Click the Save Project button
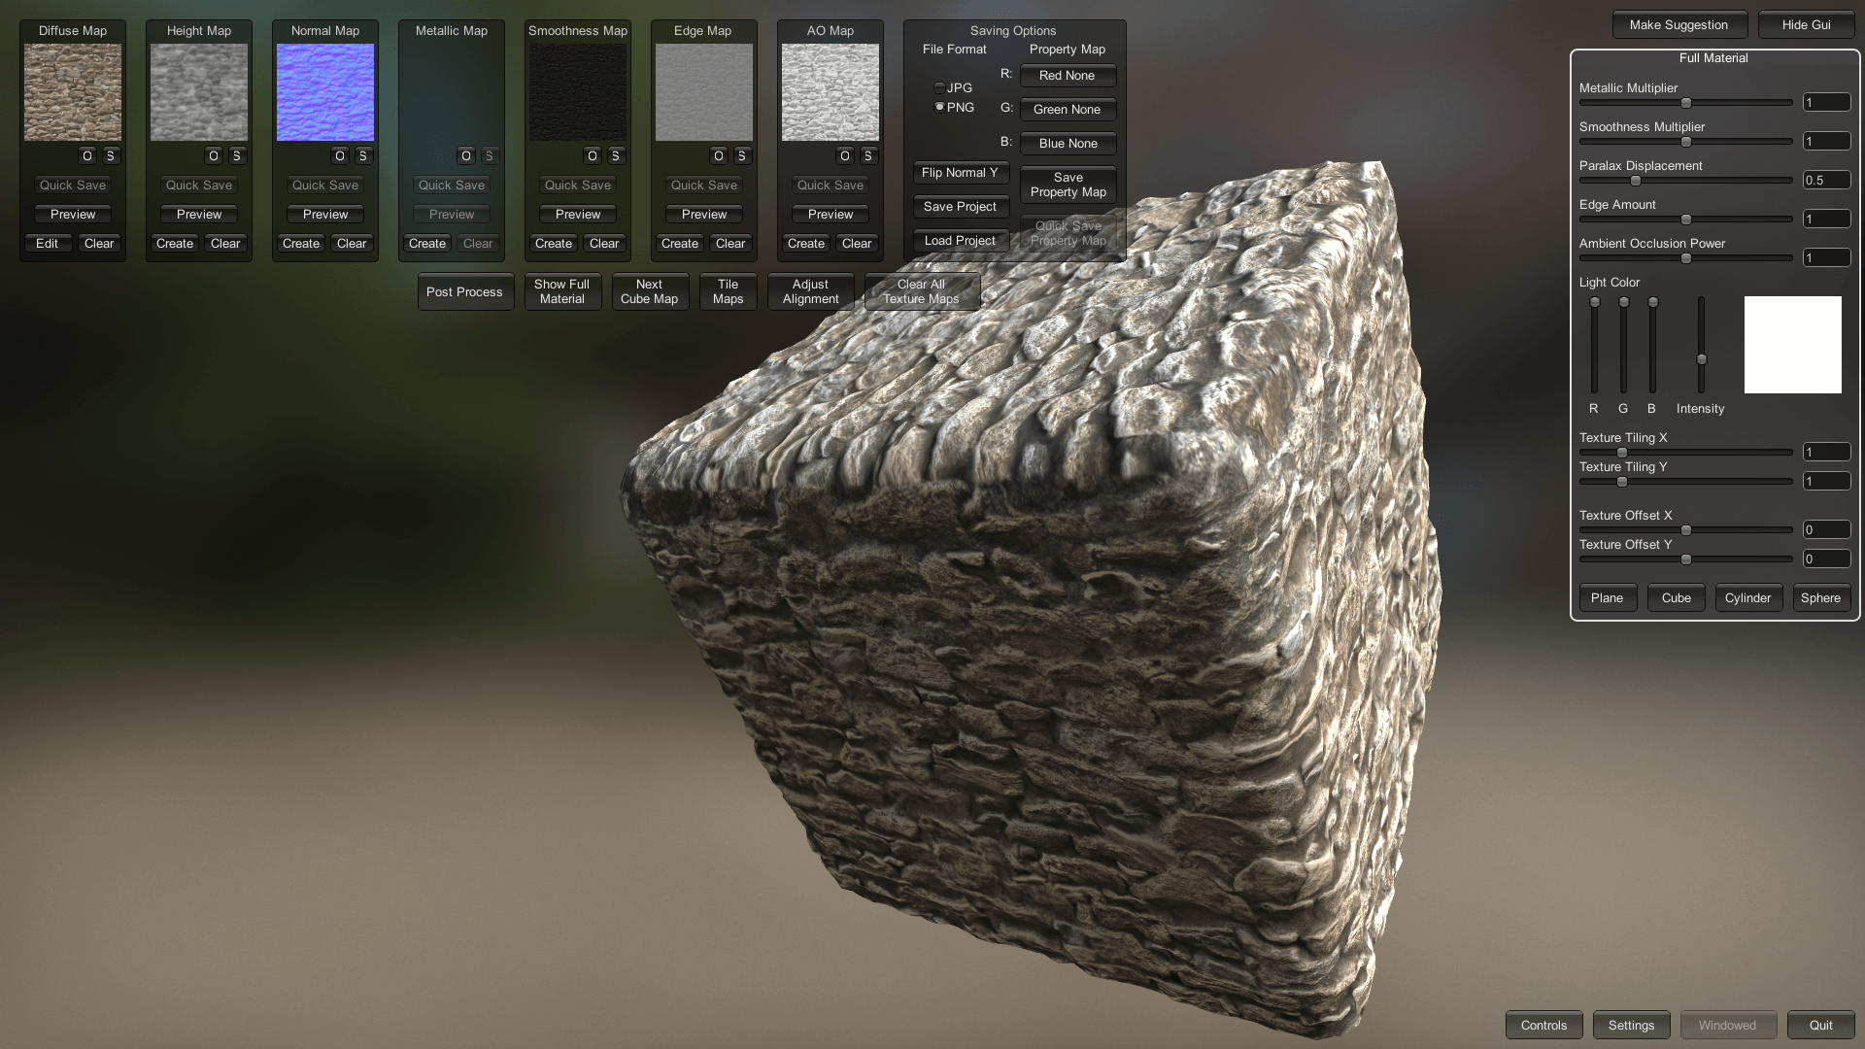This screenshot has height=1049, width=1865. [x=960, y=205]
